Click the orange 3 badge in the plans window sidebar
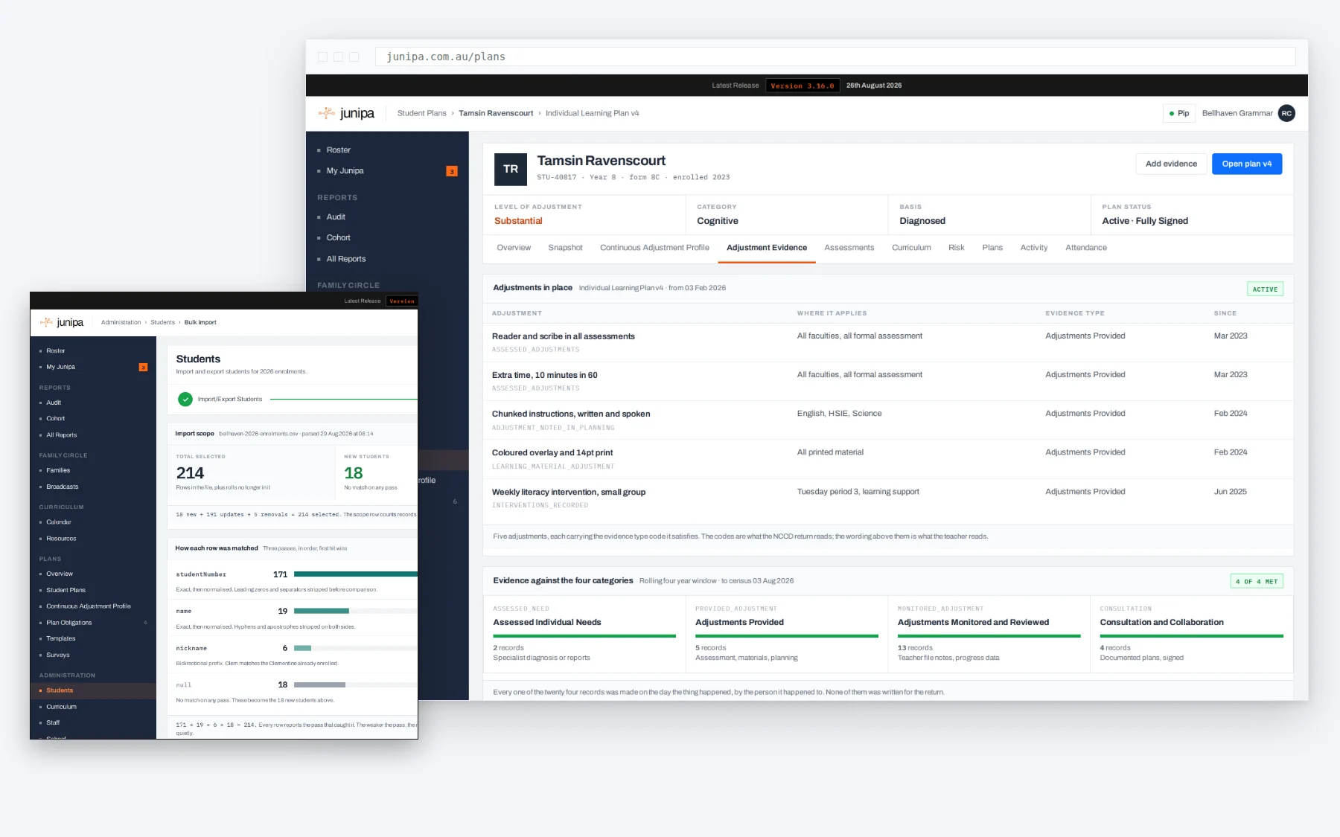 tap(452, 171)
